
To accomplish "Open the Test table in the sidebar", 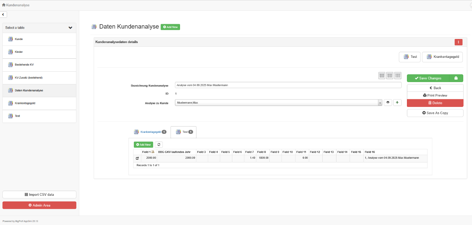I will pos(39,116).
